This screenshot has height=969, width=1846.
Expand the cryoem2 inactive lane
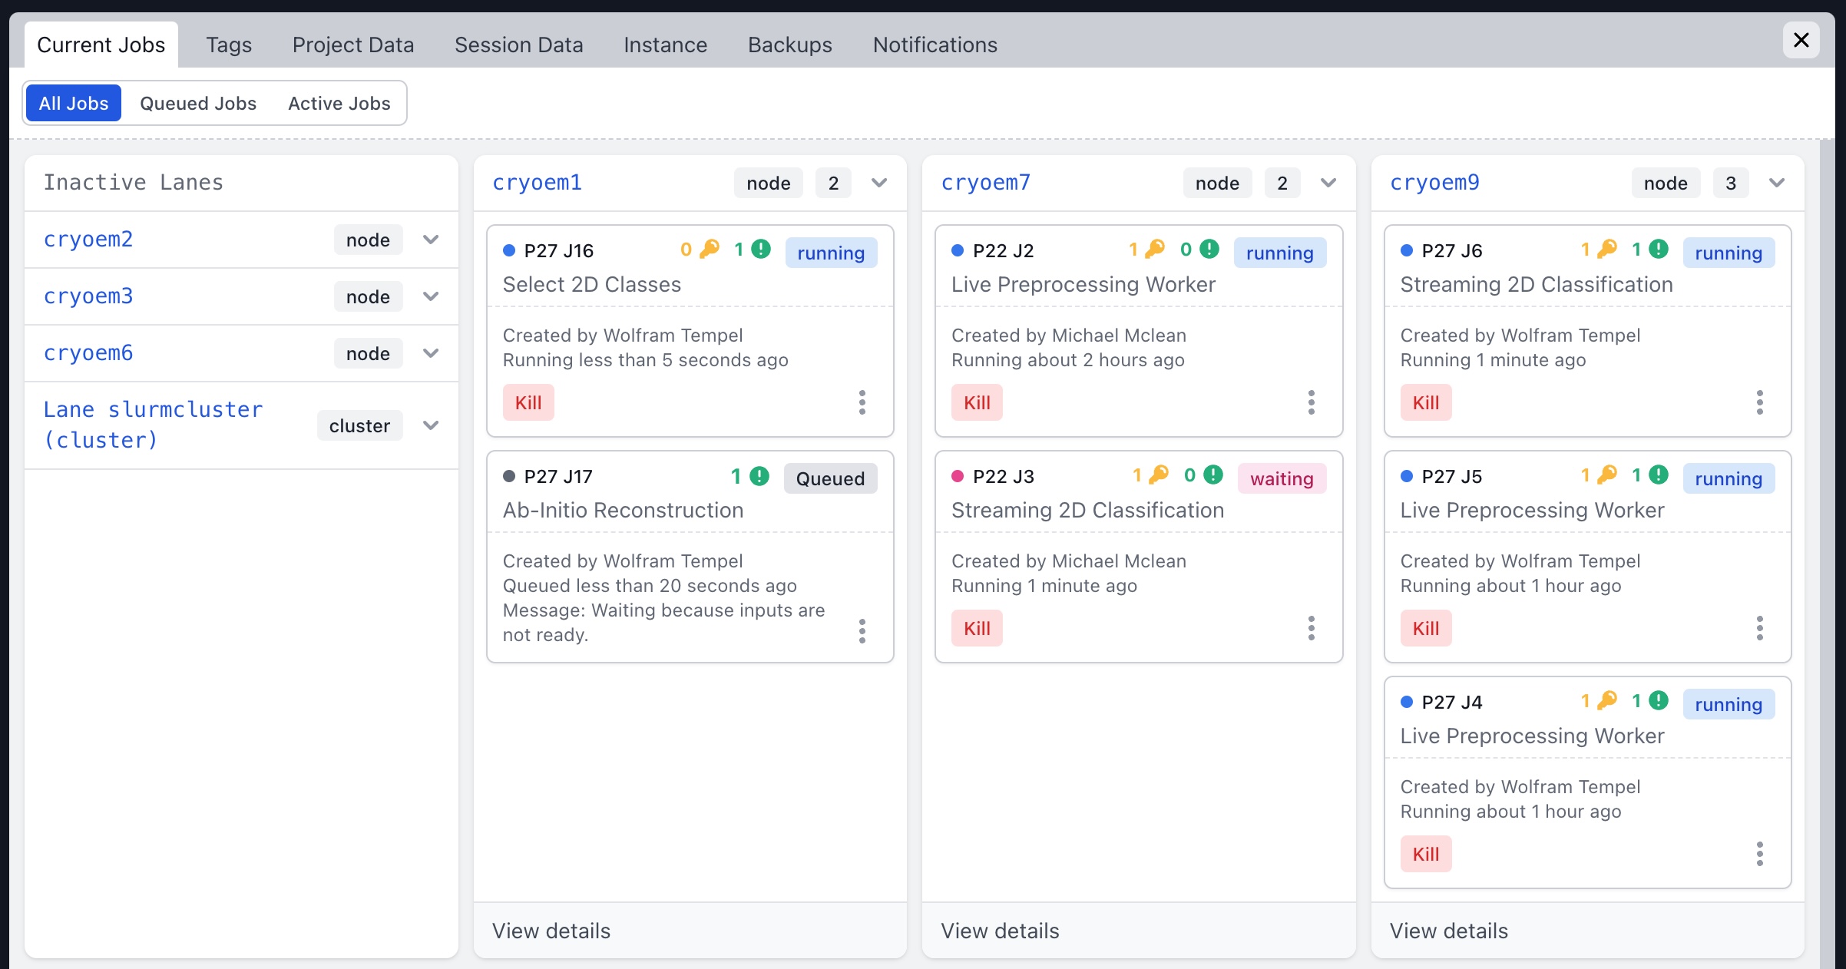(431, 240)
